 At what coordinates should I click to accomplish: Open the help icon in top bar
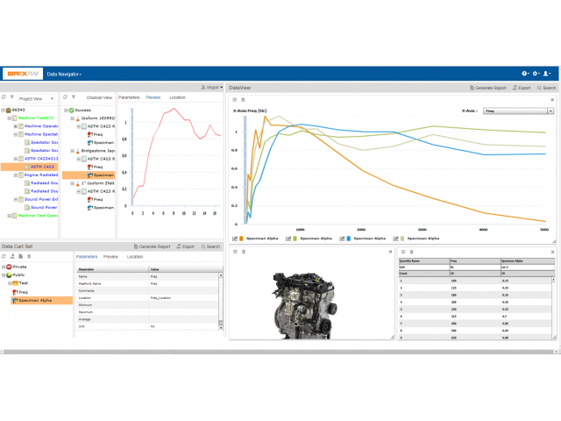[525, 75]
